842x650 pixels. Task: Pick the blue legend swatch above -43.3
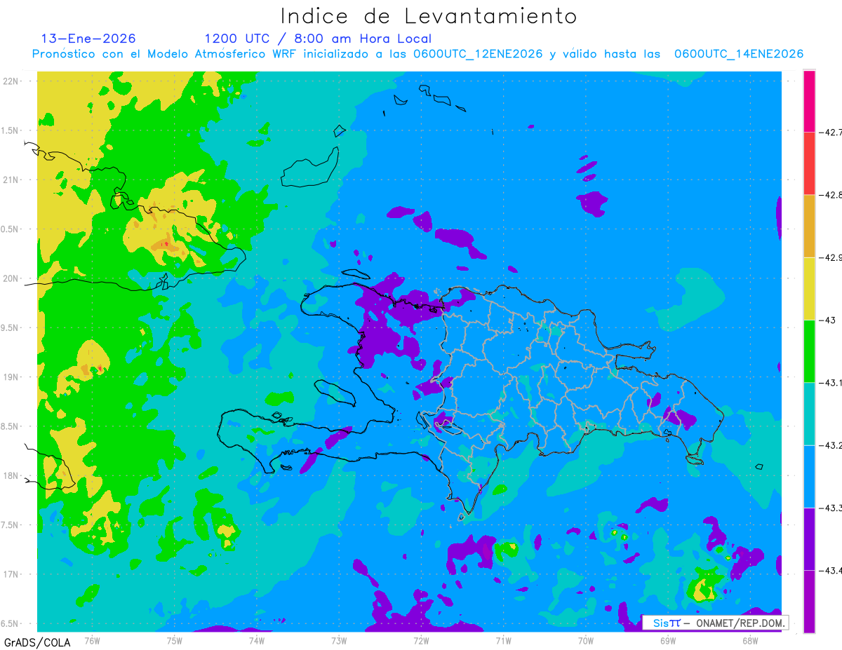point(809,476)
